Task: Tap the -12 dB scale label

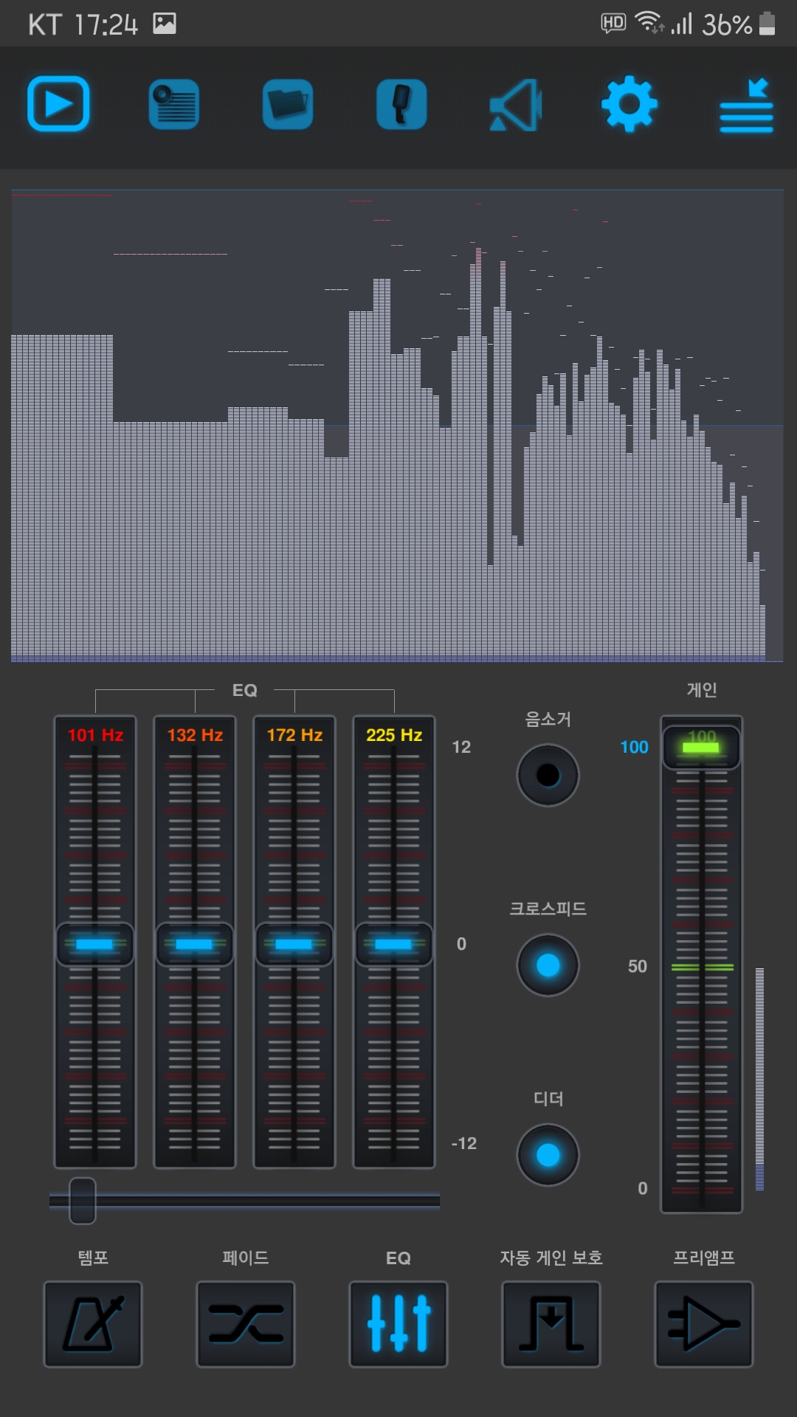Action: point(464,1143)
